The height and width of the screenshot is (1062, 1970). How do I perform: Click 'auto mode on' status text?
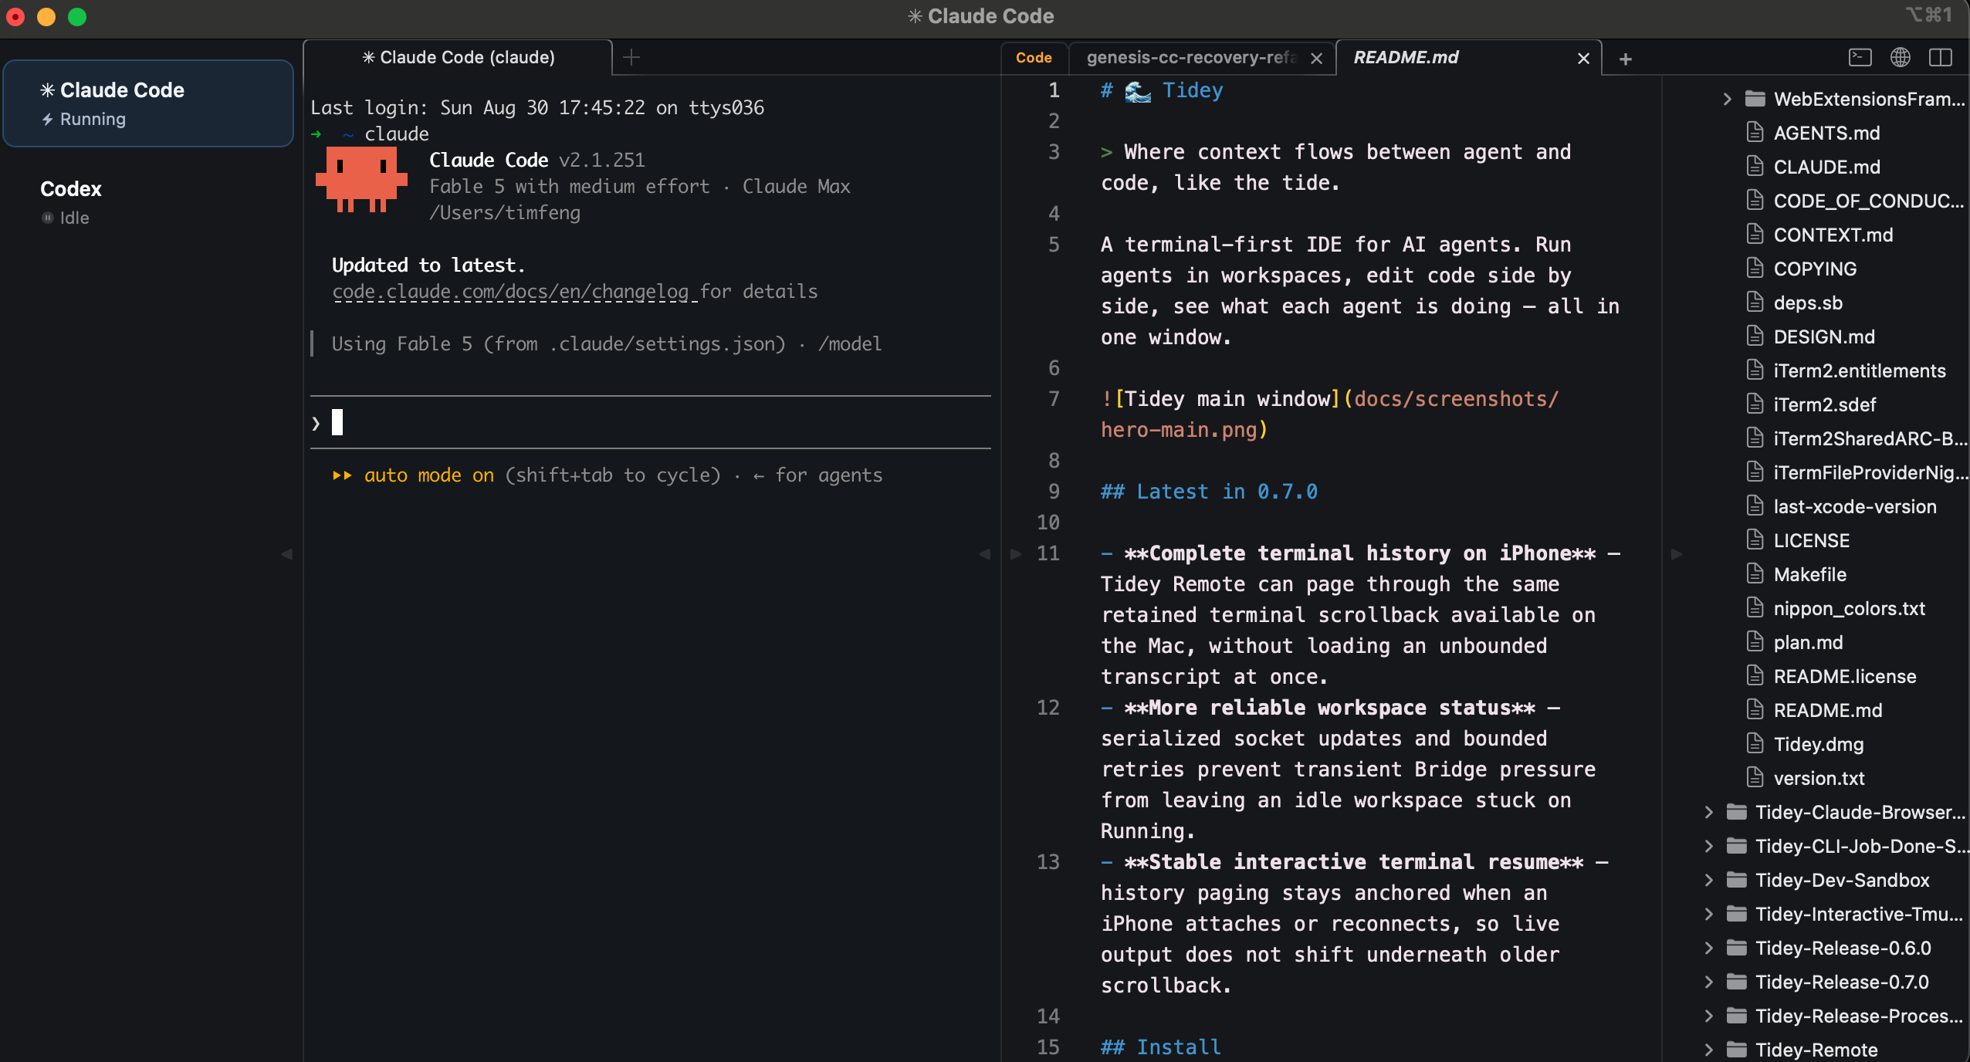coord(428,475)
